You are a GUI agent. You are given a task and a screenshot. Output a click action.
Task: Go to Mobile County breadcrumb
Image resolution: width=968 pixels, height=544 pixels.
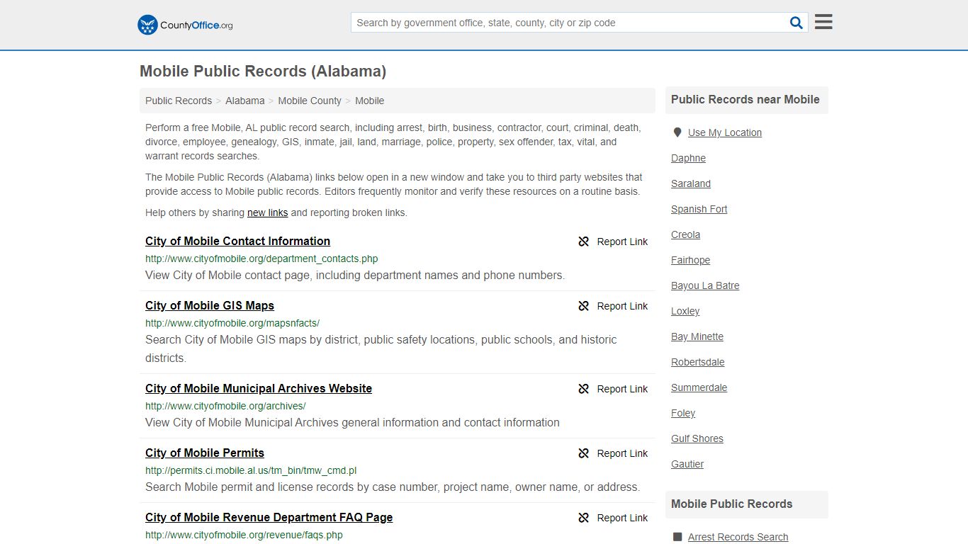310,101
